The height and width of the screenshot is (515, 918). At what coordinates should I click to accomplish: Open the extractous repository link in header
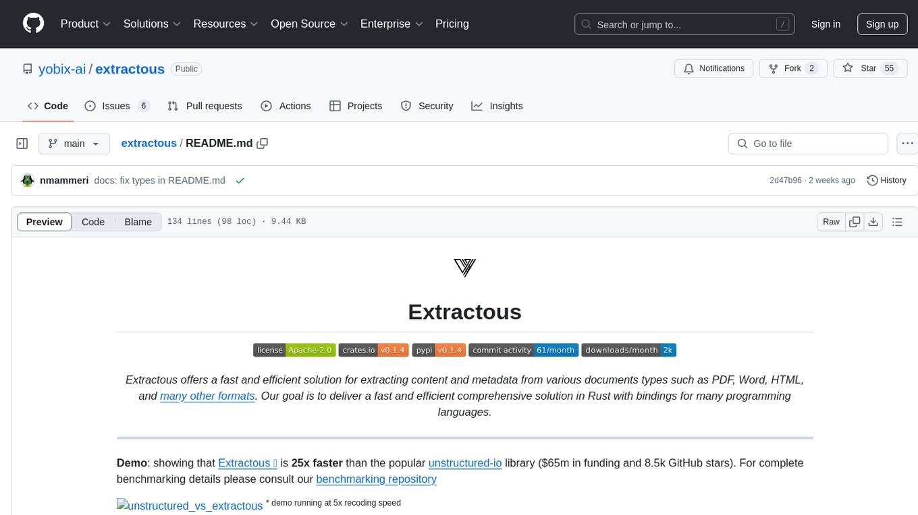(130, 69)
